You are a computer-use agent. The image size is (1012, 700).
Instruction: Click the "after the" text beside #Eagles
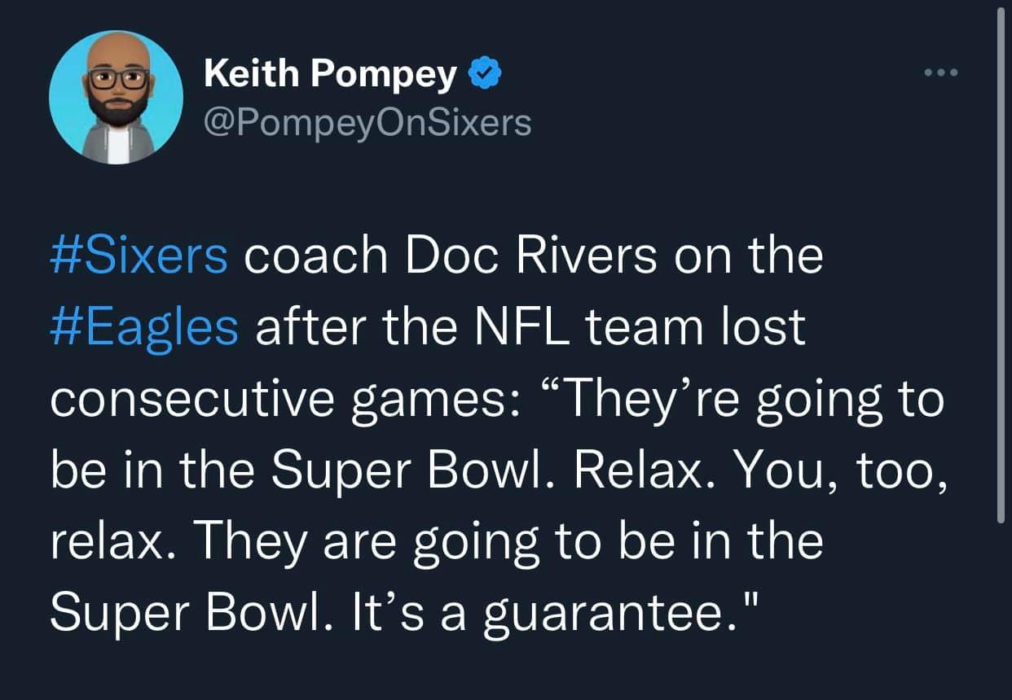click(x=352, y=327)
